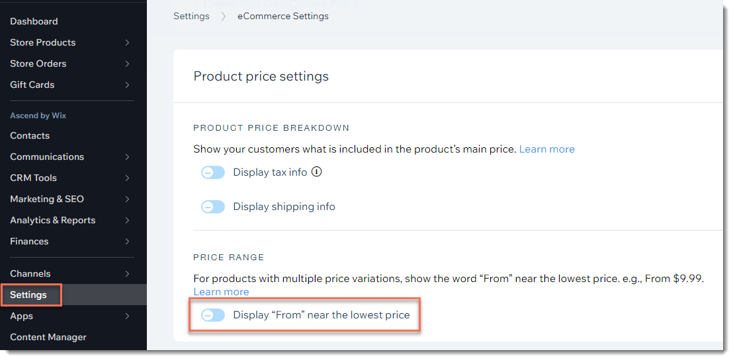Expand the Channels chevron arrow
The width and height of the screenshot is (733, 360).
(x=127, y=273)
